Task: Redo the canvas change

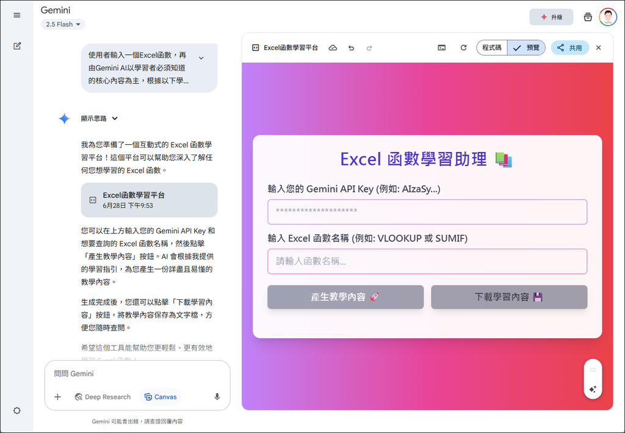Action: 369,48
